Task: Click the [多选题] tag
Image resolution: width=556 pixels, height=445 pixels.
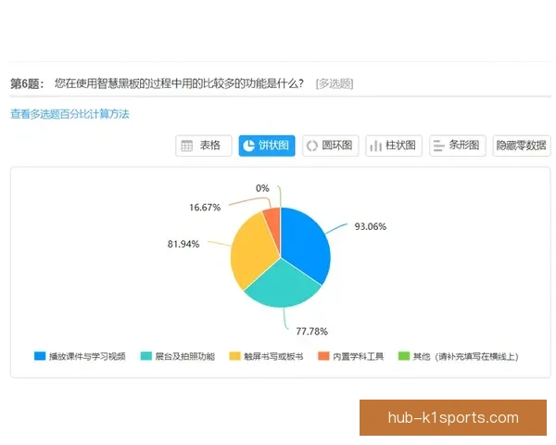Action: click(x=335, y=83)
